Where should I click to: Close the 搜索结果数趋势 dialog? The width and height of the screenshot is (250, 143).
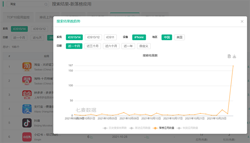tap(242, 21)
